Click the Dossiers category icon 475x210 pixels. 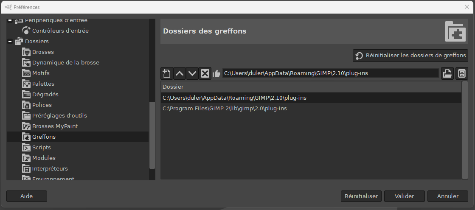pos(20,41)
